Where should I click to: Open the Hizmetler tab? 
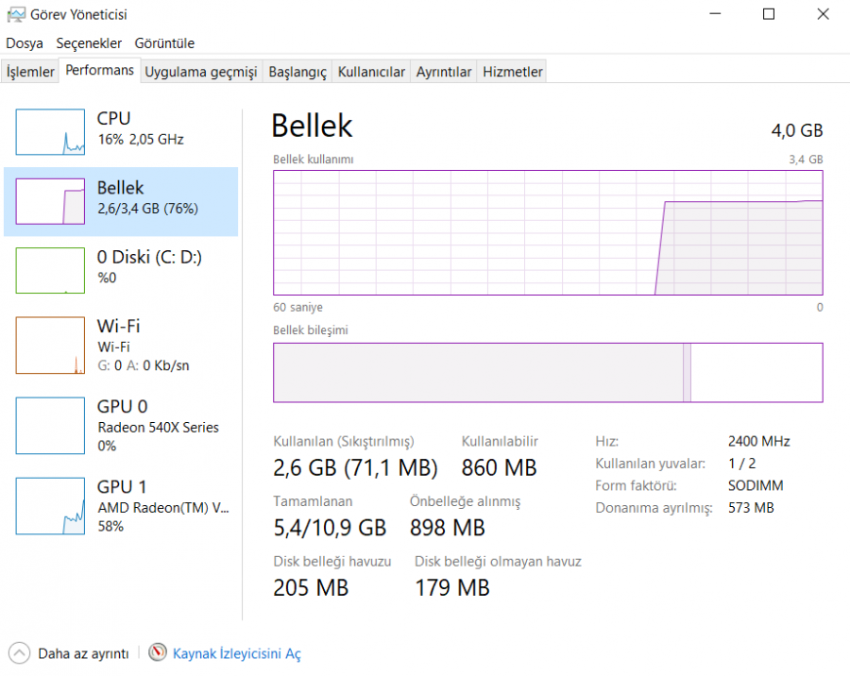tap(512, 72)
